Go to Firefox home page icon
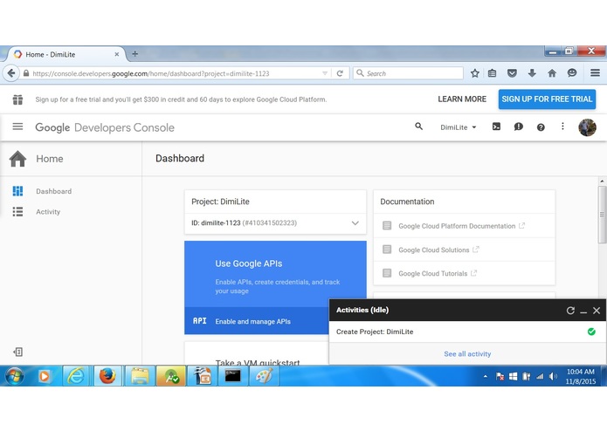 [552, 73]
